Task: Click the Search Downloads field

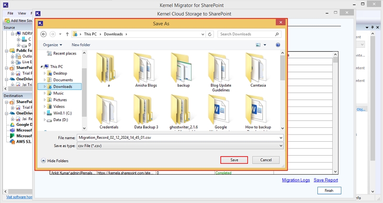Action: [x=248, y=34]
